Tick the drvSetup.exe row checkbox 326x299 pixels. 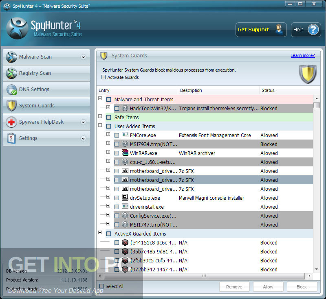[117, 198]
